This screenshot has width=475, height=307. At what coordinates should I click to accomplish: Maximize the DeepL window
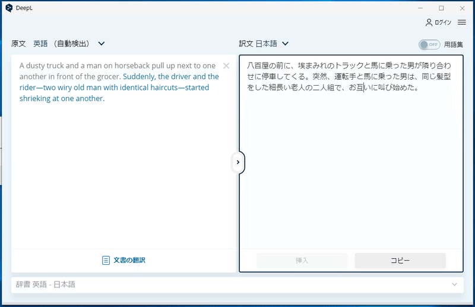point(441,8)
